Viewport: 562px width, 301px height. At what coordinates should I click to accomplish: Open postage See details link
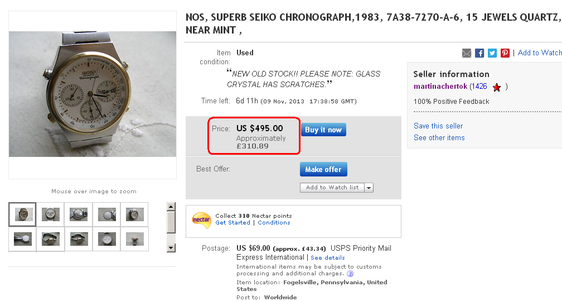click(328, 258)
